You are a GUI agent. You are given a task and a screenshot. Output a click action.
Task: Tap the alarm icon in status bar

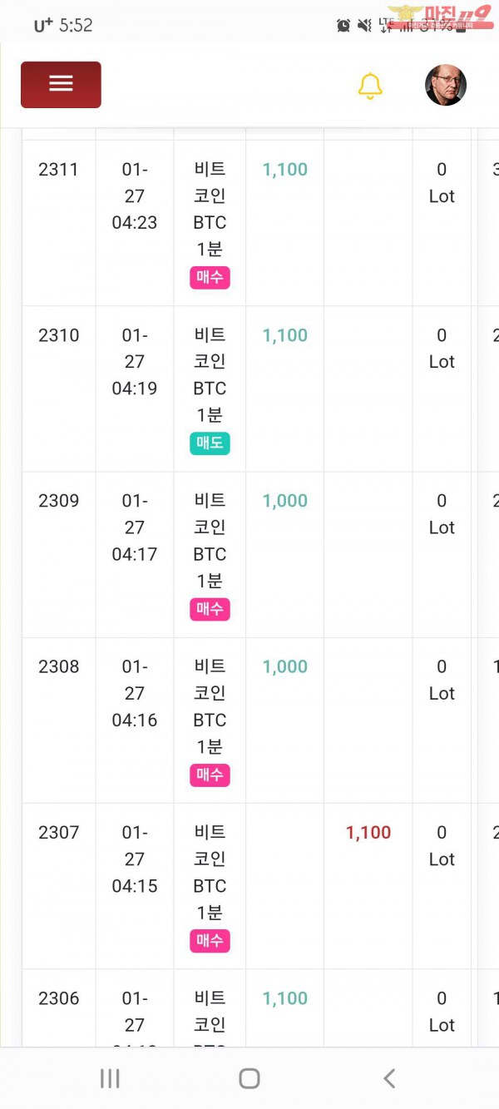click(343, 26)
